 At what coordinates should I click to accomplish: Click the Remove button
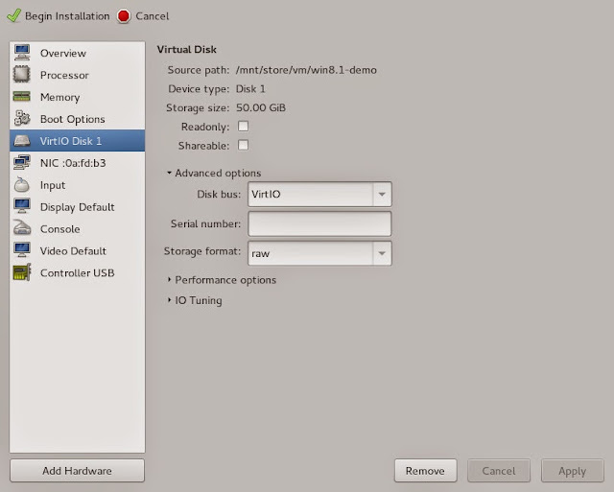(426, 471)
